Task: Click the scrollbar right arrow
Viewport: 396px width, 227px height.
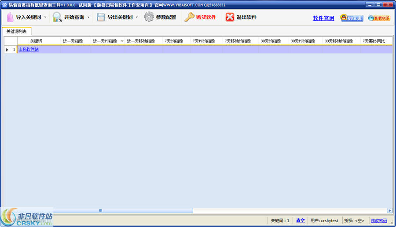Action: click(390, 210)
